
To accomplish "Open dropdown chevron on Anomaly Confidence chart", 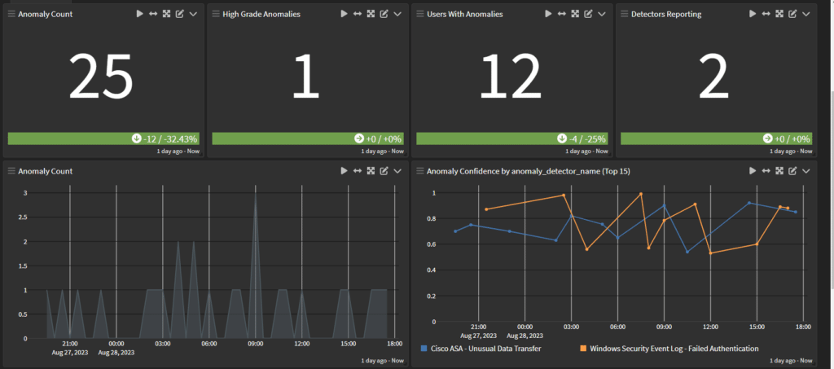I will click(x=805, y=171).
